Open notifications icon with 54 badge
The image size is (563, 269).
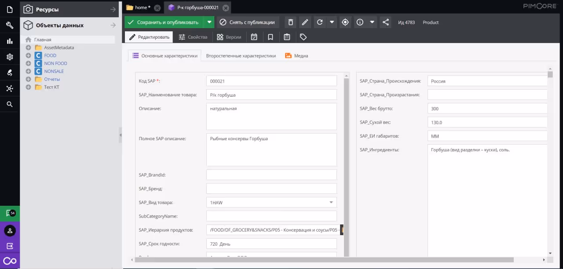pyautogui.click(x=10, y=213)
